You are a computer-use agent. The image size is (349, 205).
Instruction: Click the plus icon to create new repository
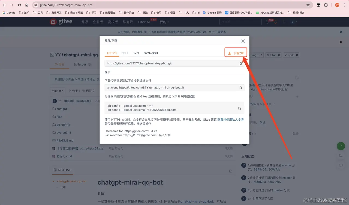pos(283,22)
